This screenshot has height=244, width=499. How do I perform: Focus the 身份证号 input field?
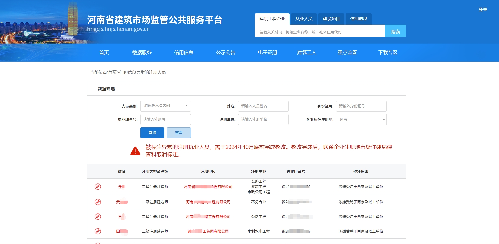coord(361,106)
